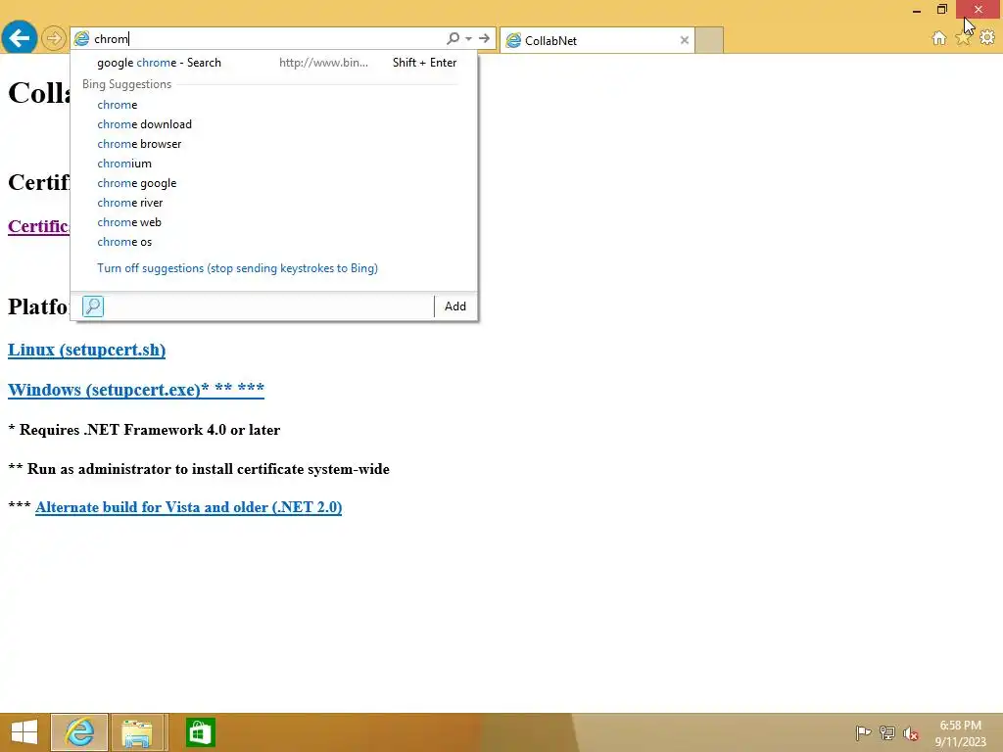Click the network status tray icon
Image resolution: width=1003 pixels, height=752 pixels.
click(x=887, y=732)
